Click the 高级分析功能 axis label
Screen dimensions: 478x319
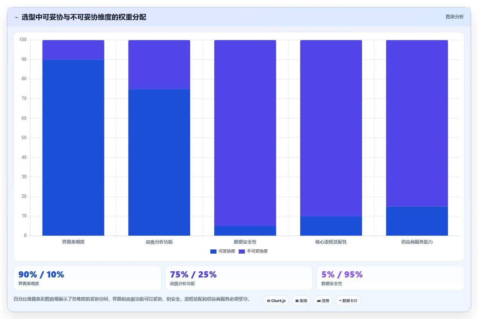coord(159,242)
